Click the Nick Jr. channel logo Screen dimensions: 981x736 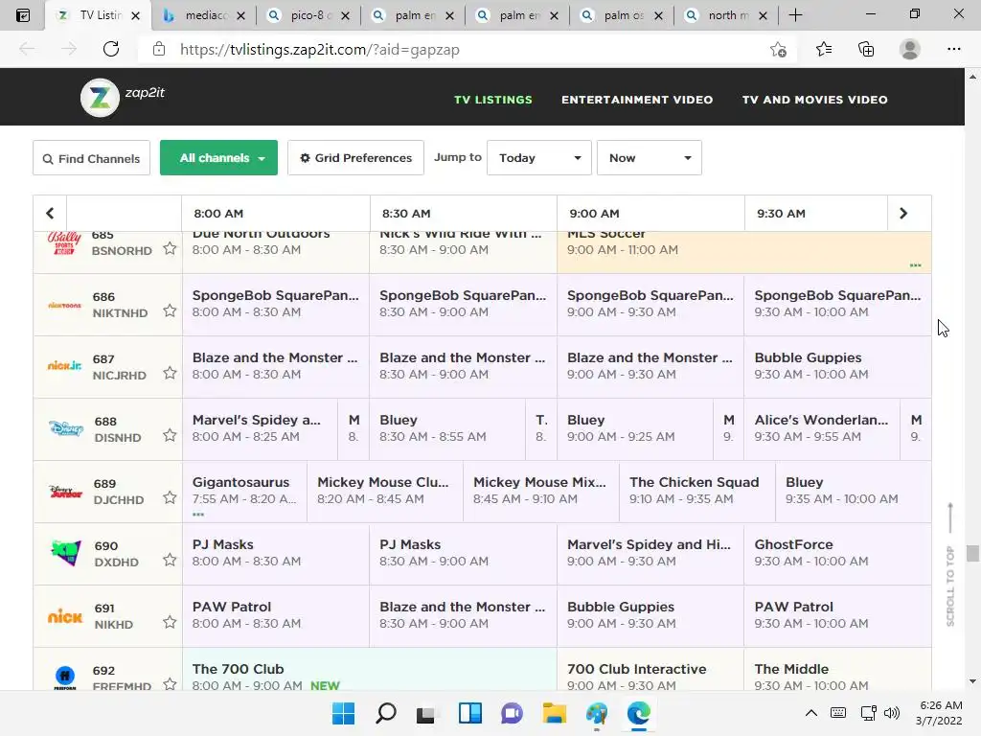[x=65, y=365]
